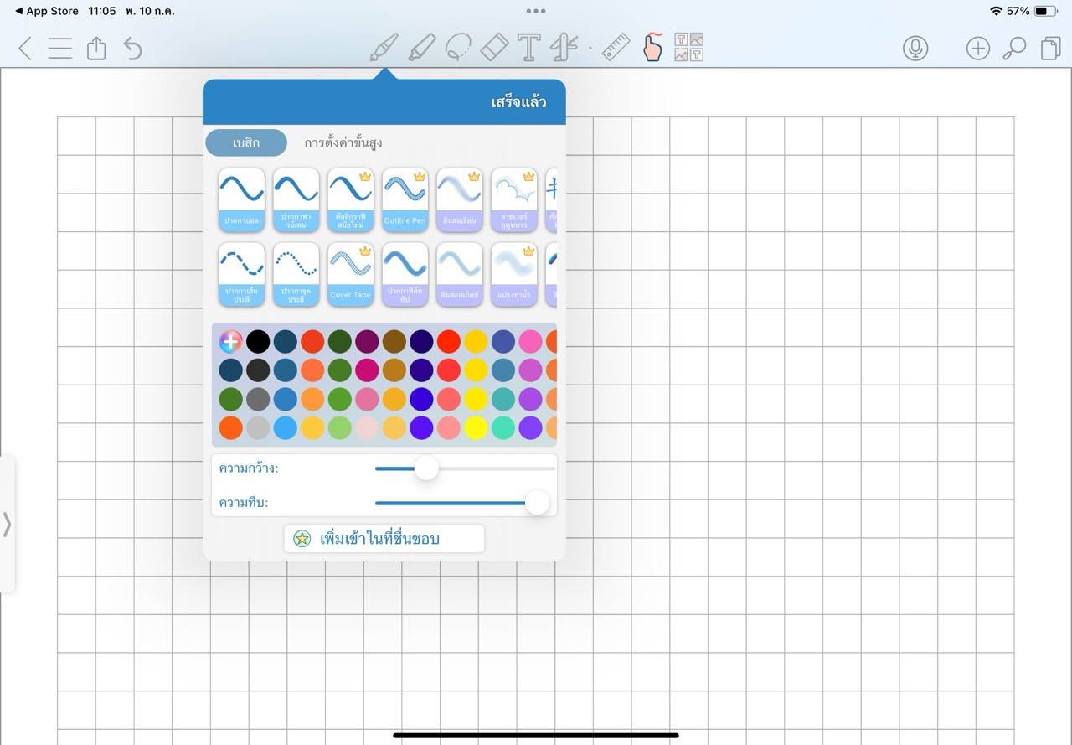Activate the text tool
The height and width of the screenshot is (745, 1072).
click(528, 48)
